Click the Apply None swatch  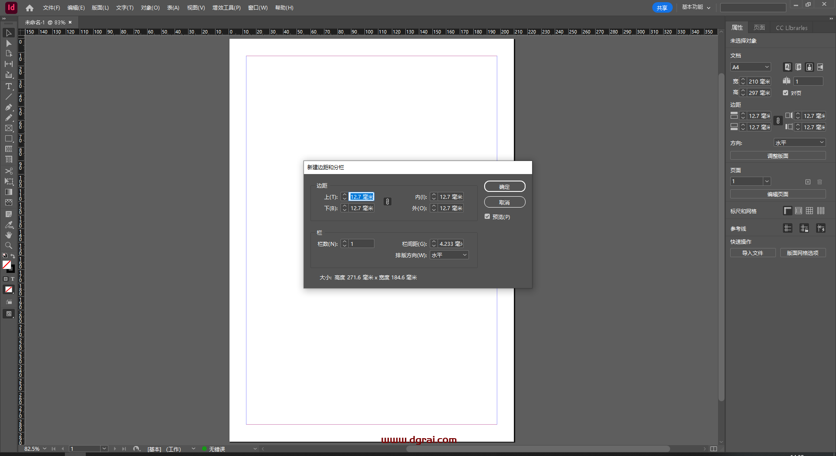point(8,289)
